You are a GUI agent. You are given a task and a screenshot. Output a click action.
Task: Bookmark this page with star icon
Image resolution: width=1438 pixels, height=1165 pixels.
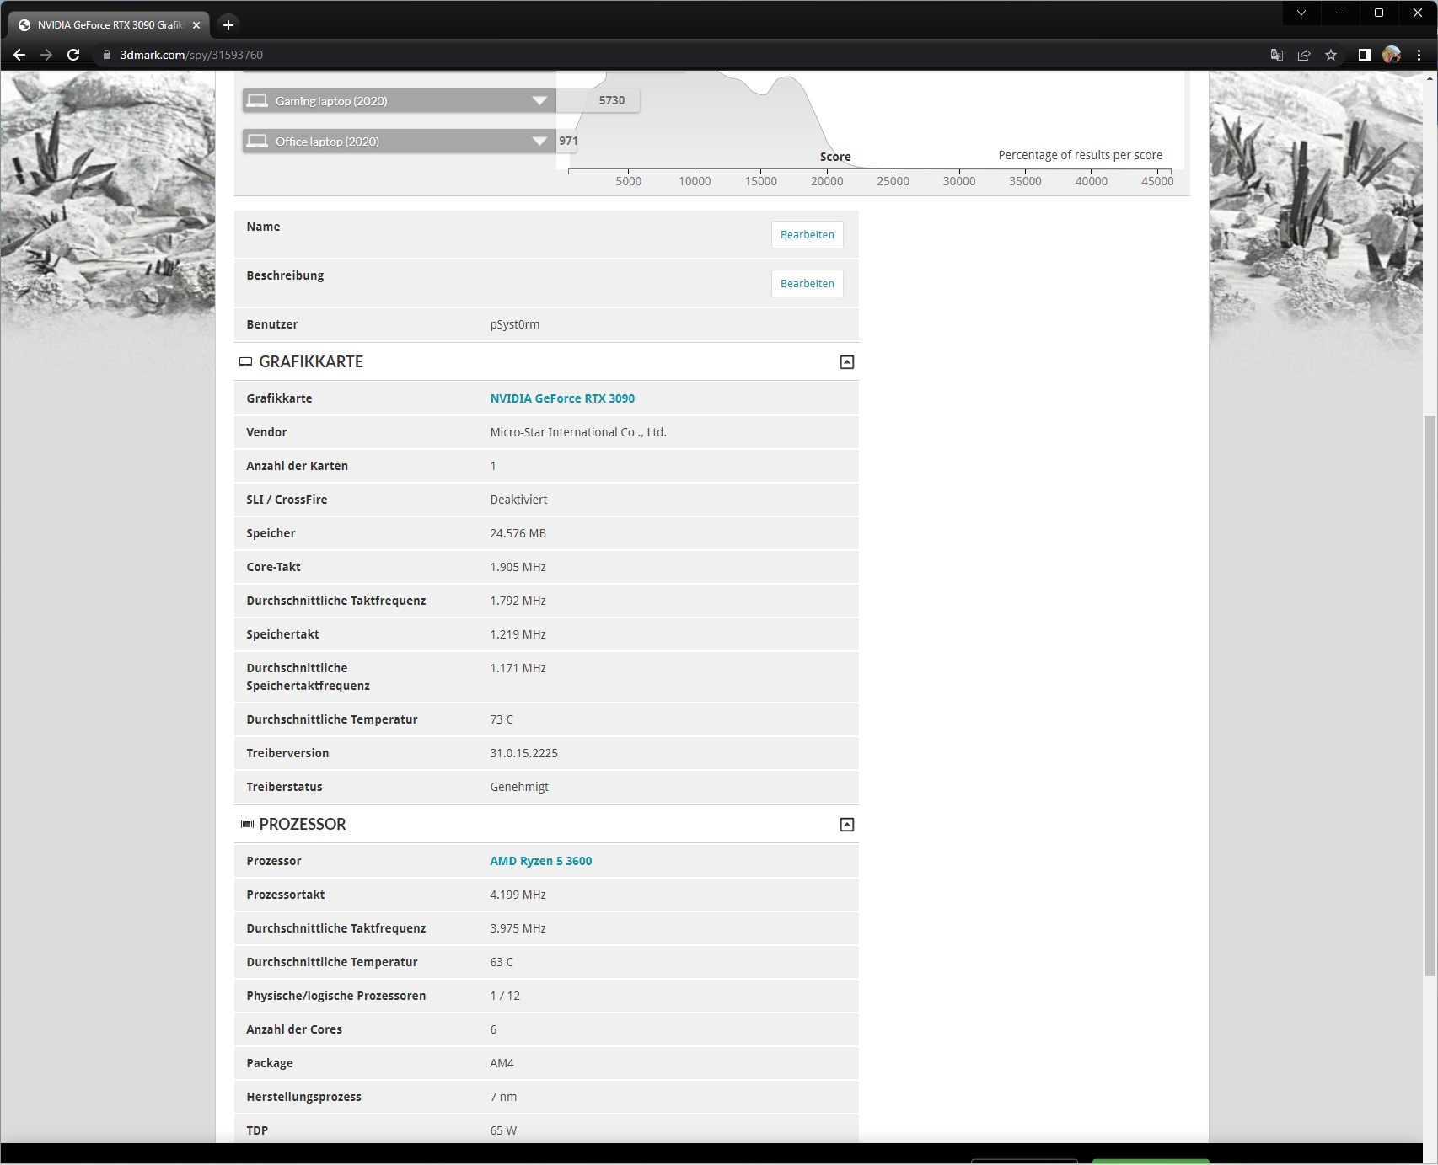click(1331, 55)
